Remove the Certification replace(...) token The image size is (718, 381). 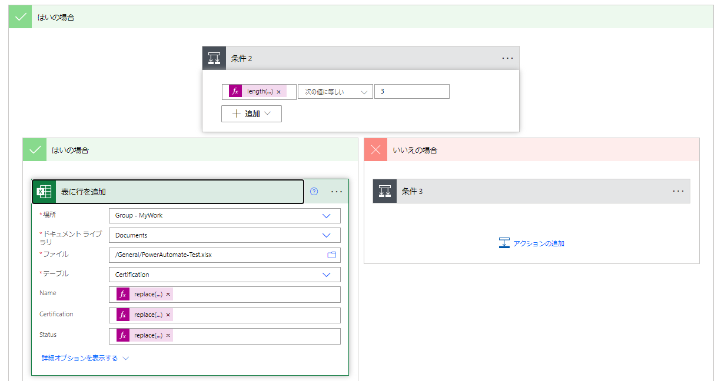click(x=168, y=315)
